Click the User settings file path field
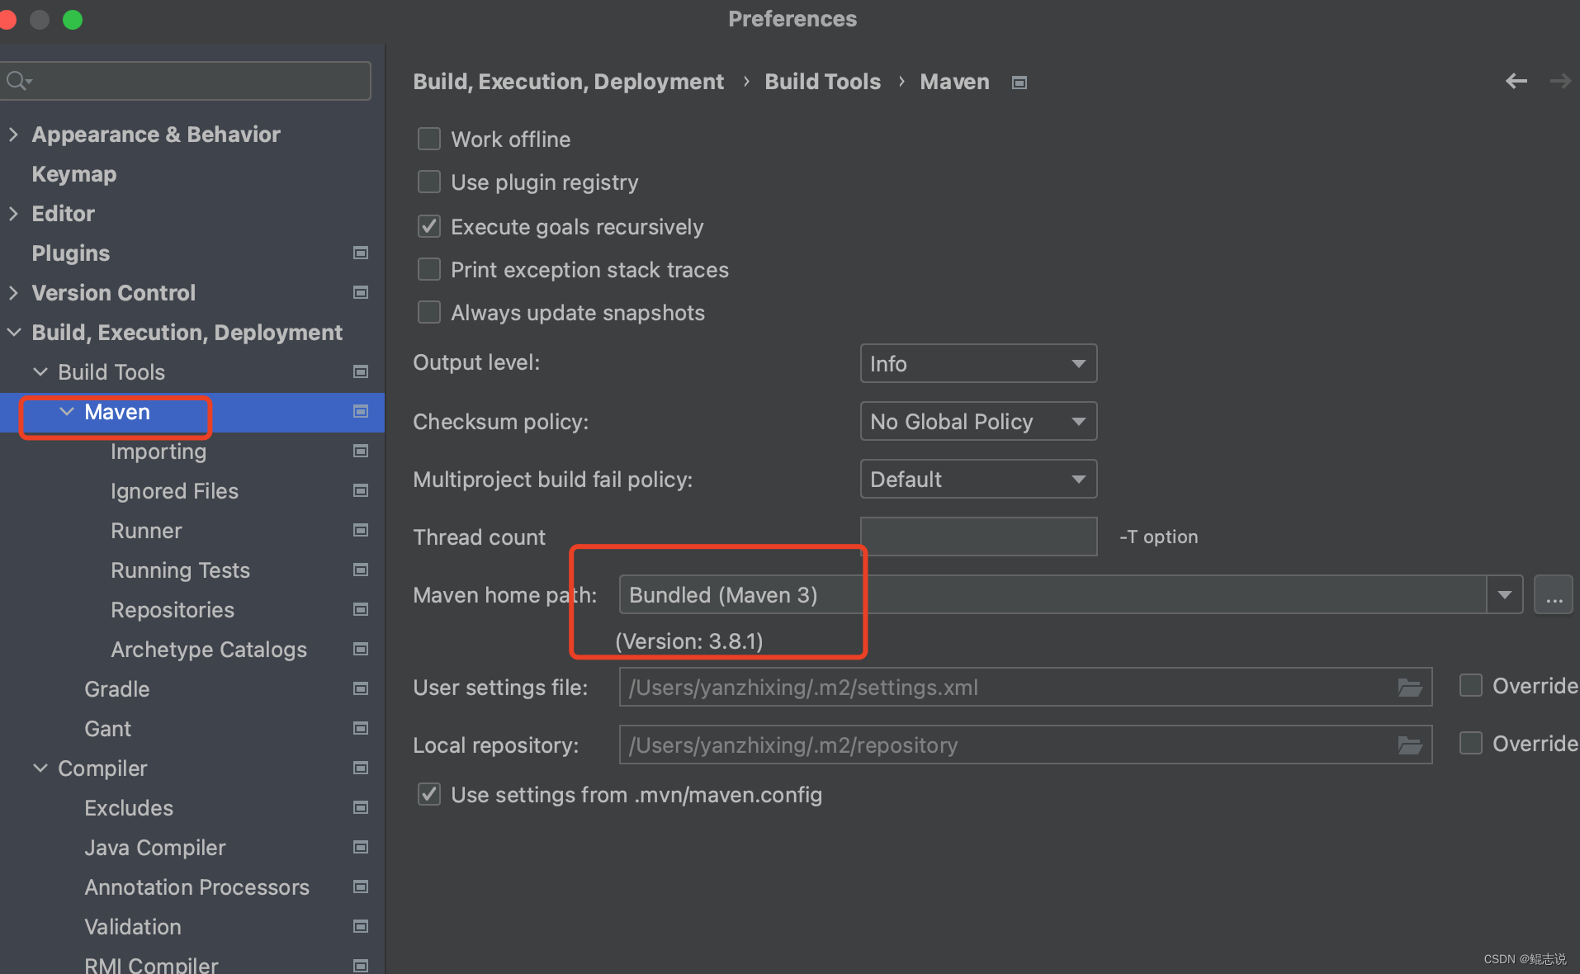This screenshot has width=1580, height=974. click(1025, 687)
